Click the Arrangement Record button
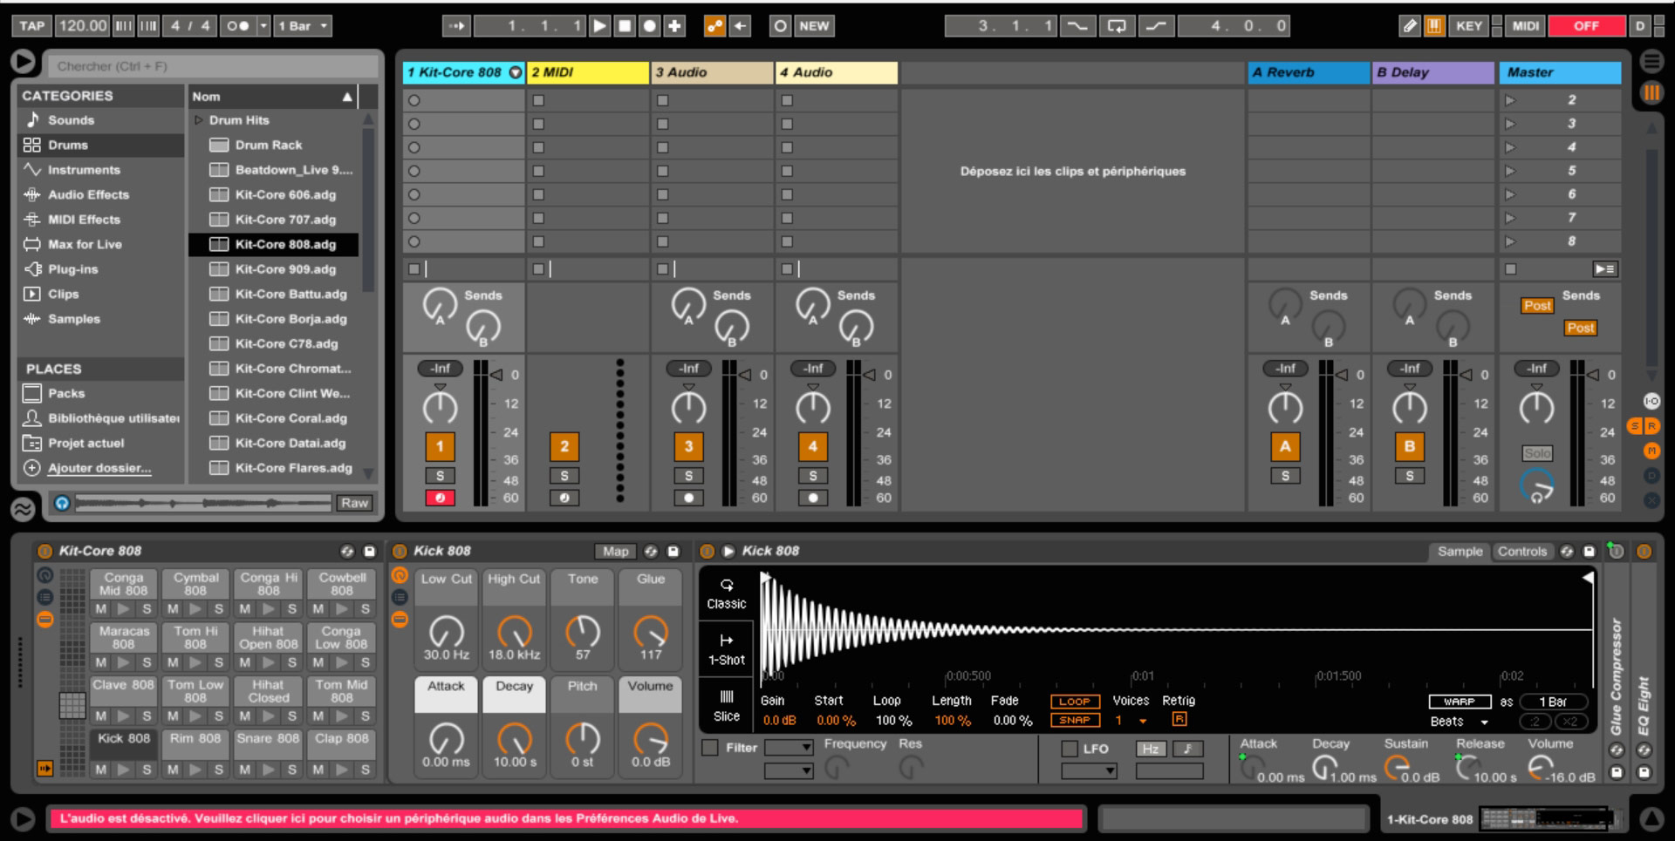 coord(650,26)
